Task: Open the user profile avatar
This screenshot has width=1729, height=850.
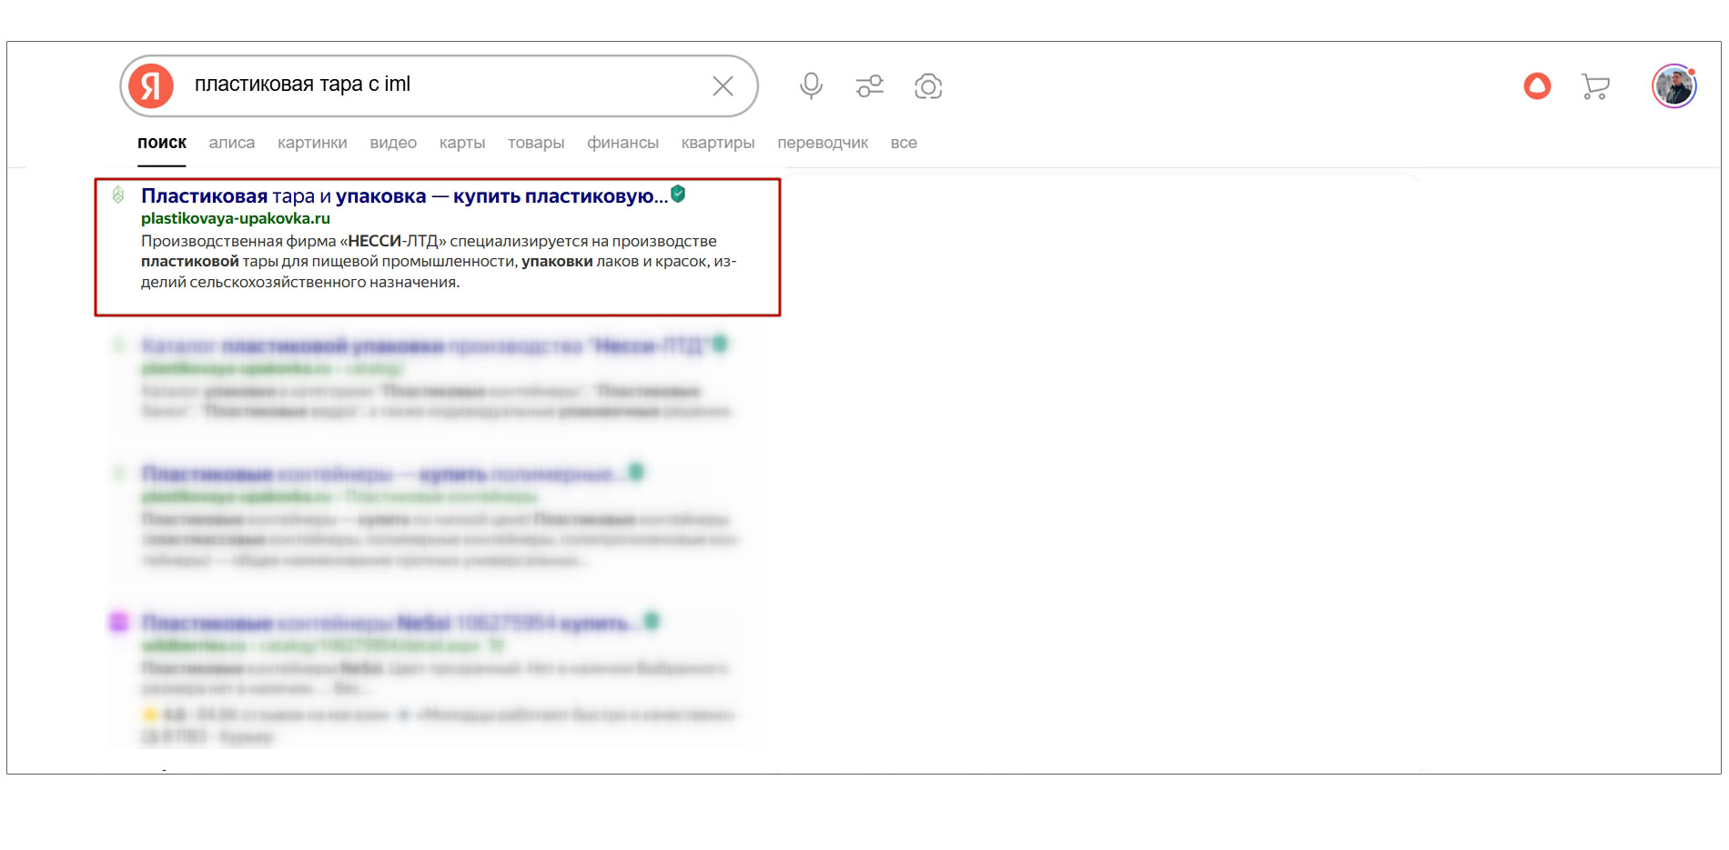Action: pos(1673,86)
